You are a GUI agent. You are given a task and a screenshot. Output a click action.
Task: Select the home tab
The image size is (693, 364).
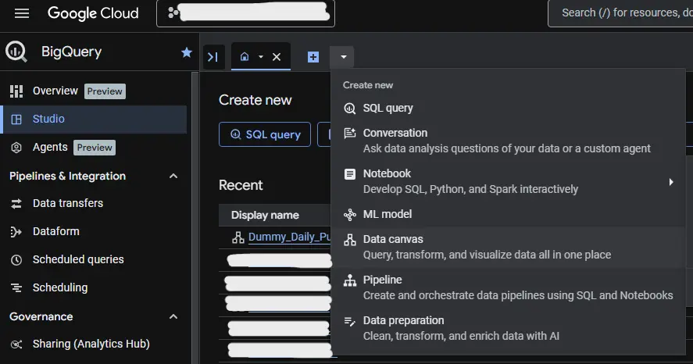(x=245, y=56)
